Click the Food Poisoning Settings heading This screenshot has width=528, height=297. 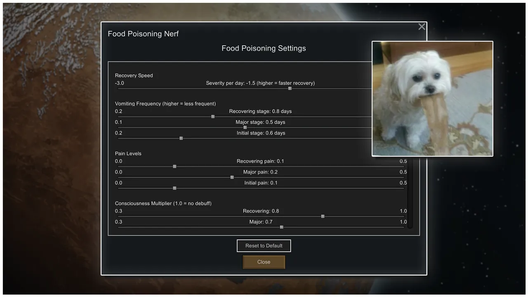(264, 48)
